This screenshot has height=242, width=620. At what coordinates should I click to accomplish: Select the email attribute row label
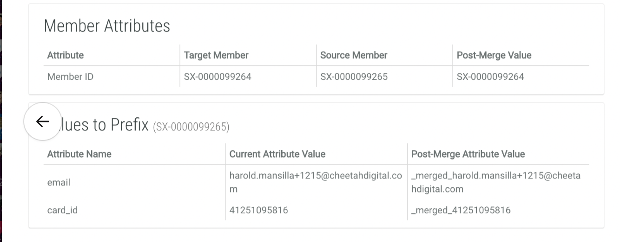(x=59, y=183)
